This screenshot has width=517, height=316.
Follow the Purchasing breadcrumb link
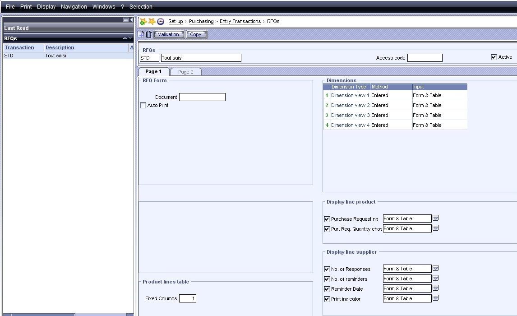coord(201,22)
